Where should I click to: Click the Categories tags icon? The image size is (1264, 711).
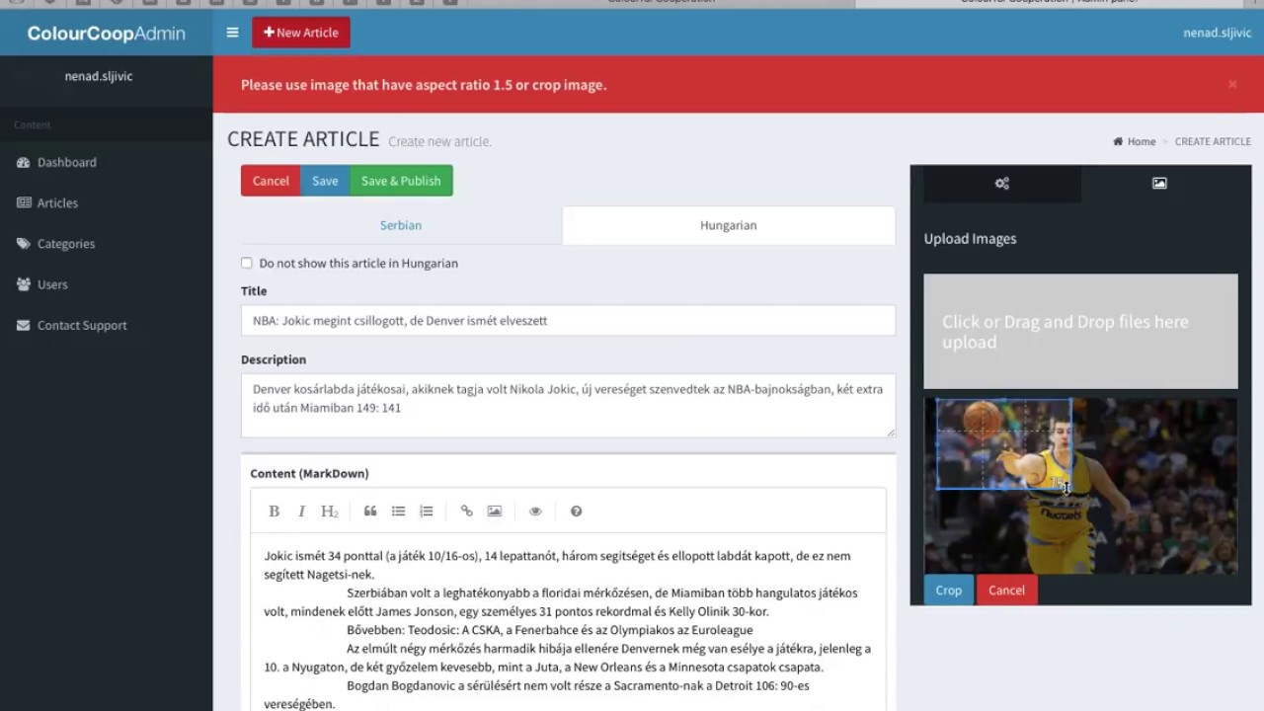[x=24, y=244]
